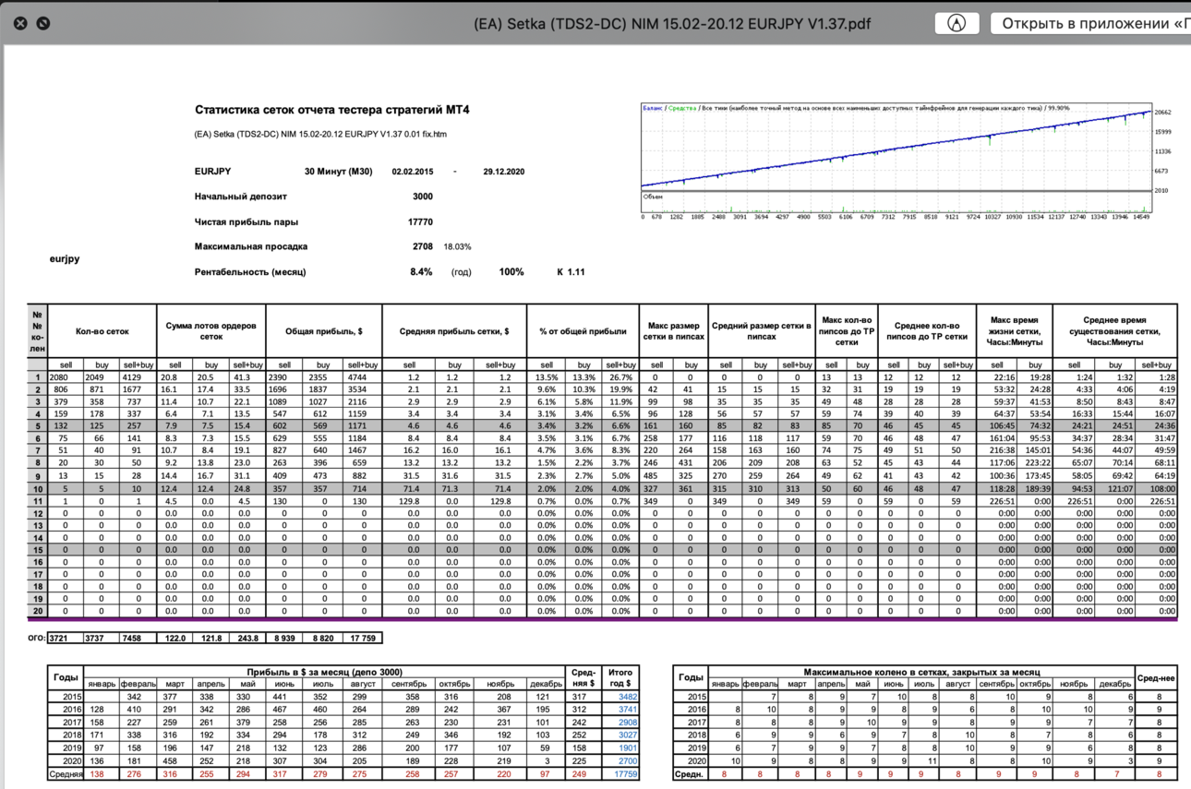Click the end date '29.12.2020'

pyautogui.click(x=504, y=171)
